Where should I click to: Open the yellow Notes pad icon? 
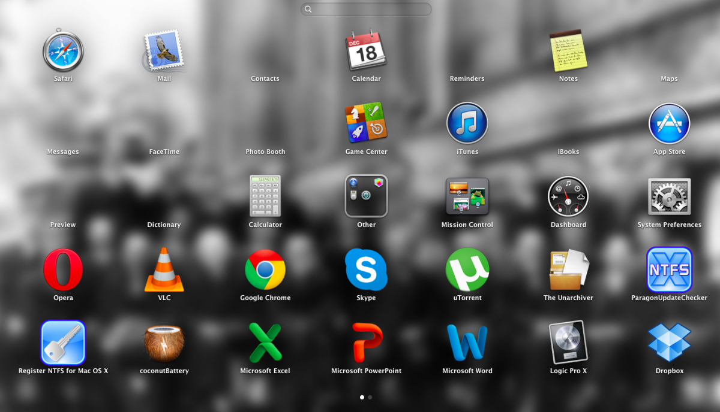point(568,50)
